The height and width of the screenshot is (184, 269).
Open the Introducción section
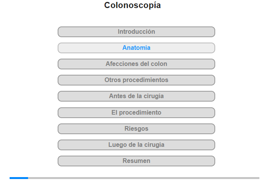[x=136, y=32]
